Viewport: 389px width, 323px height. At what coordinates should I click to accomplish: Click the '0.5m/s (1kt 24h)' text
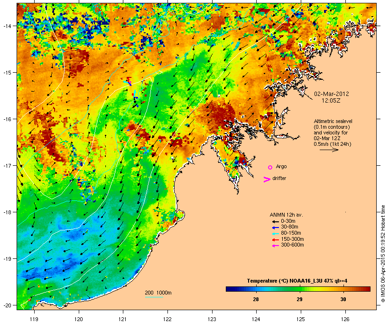(333, 144)
